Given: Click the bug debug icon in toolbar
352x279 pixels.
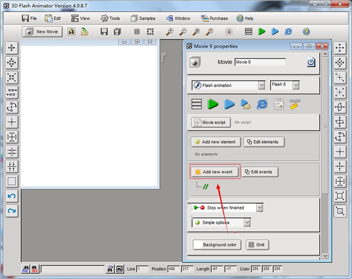Looking at the screenshot, I should [x=229, y=32].
